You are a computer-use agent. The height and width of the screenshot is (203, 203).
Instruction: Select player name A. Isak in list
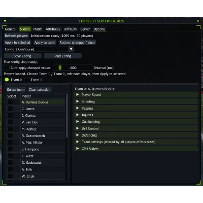pos(27,170)
